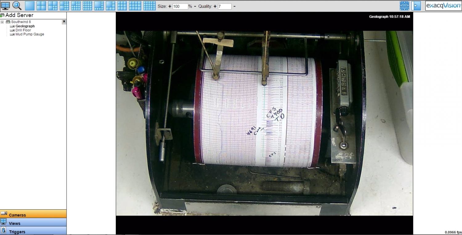Increase video size with plus button
Viewport: 462px width, 235px height.
[170, 6]
